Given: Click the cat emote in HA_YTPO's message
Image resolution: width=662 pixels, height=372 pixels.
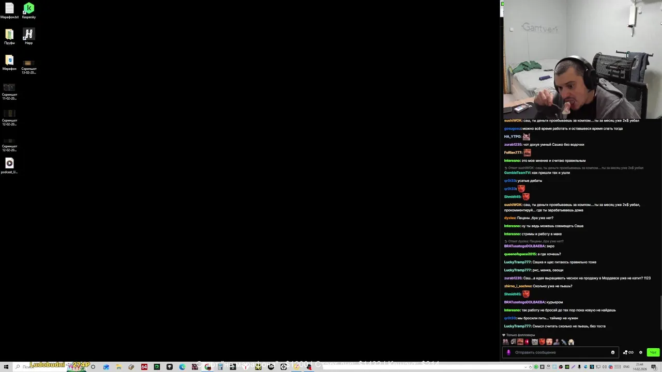Looking at the screenshot, I should pos(526,136).
